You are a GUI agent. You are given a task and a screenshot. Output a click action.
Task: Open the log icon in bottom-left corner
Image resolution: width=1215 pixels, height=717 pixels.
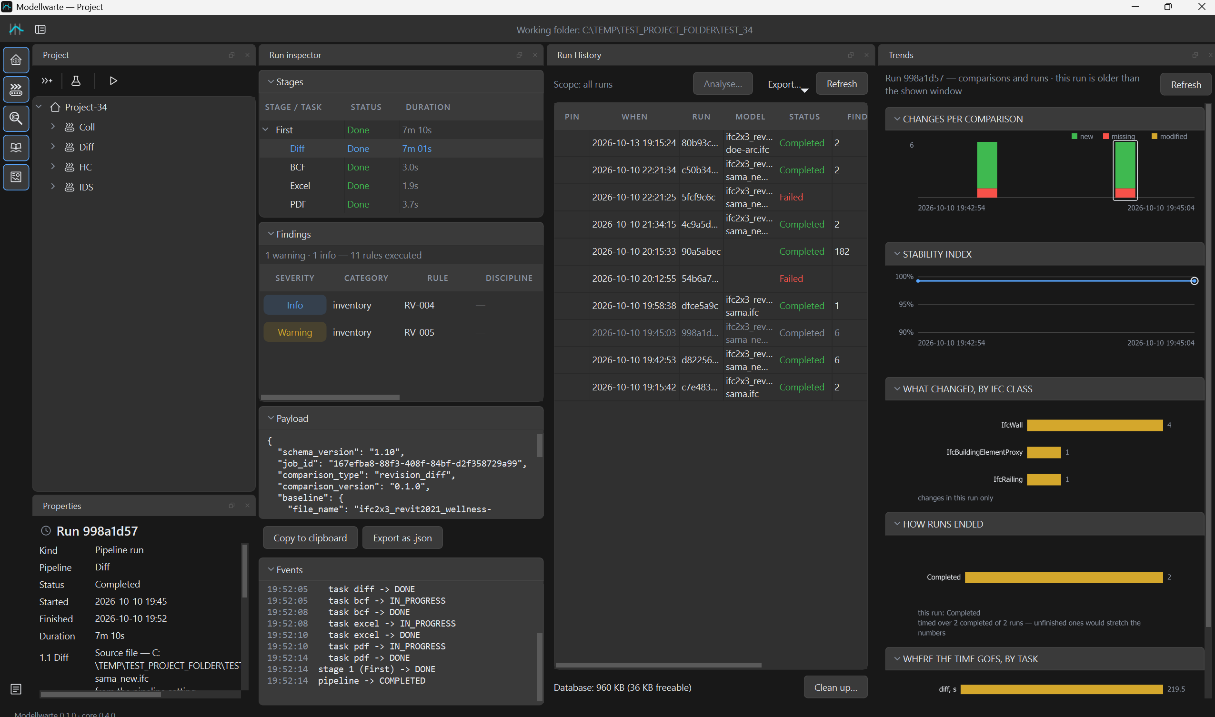(x=16, y=689)
